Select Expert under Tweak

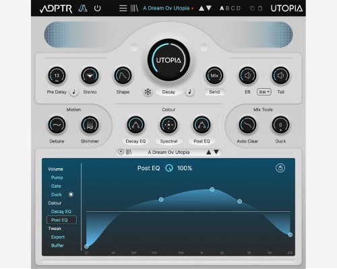click(x=58, y=237)
